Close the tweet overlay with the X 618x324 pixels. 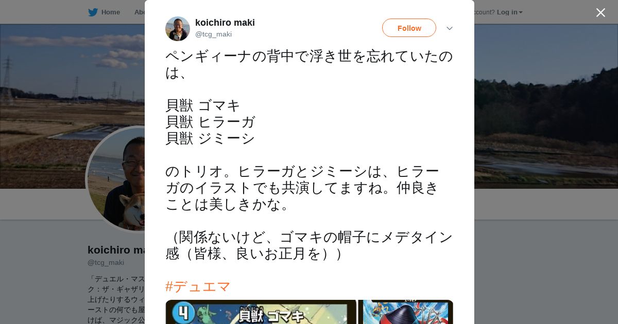(x=600, y=12)
